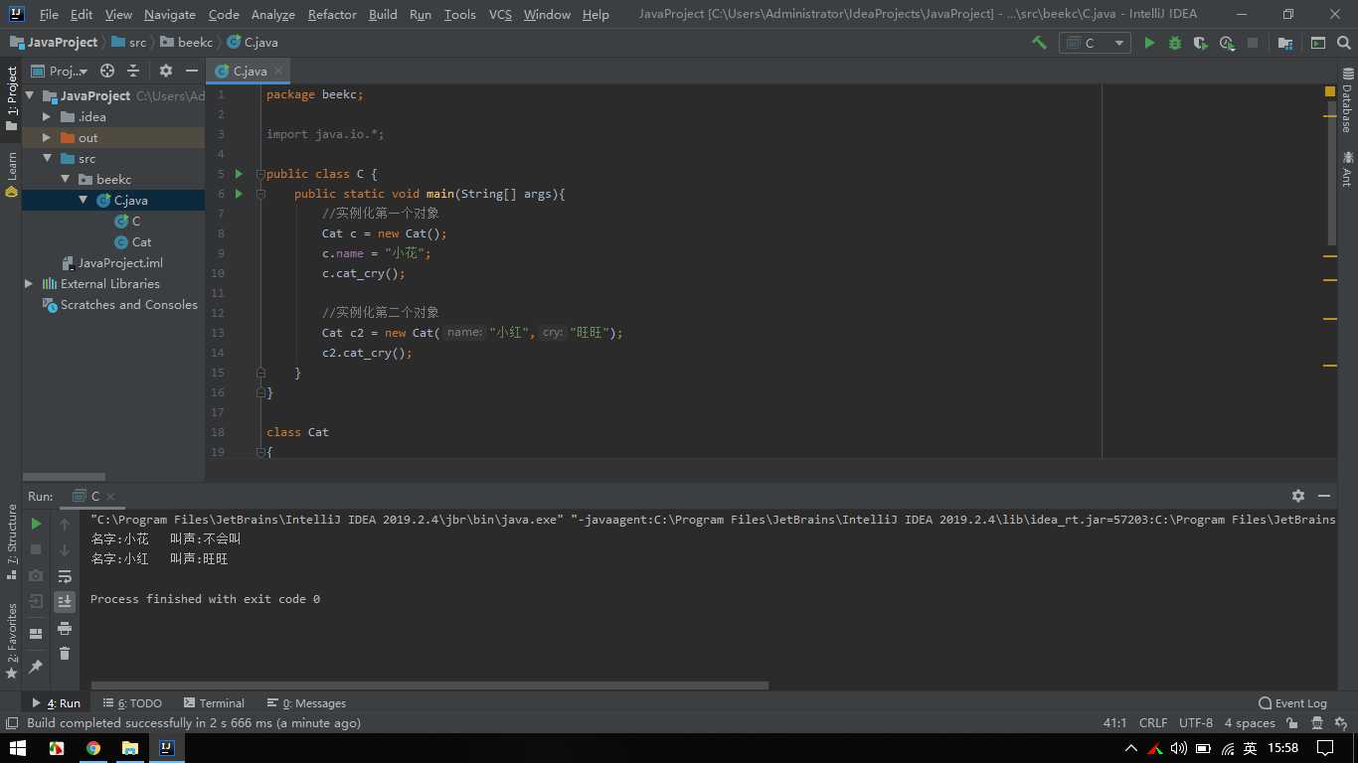The width and height of the screenshot is (1358, 763).
Task: Click 4 spaces indent setting
Action: coord(1250,723)
